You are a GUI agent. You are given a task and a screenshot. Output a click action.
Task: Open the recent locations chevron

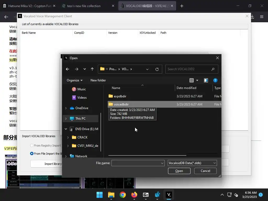85,69
